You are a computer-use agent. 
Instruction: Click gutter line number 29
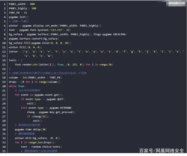[4, 125]
